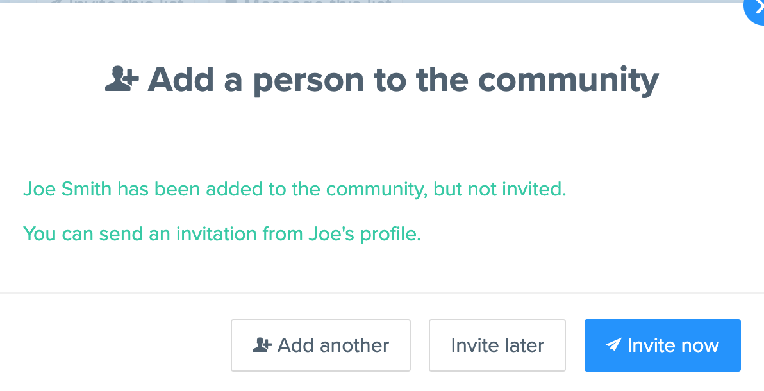
Task: Click the 'You can send an invitation' line
Action: (x=222, y=234)
